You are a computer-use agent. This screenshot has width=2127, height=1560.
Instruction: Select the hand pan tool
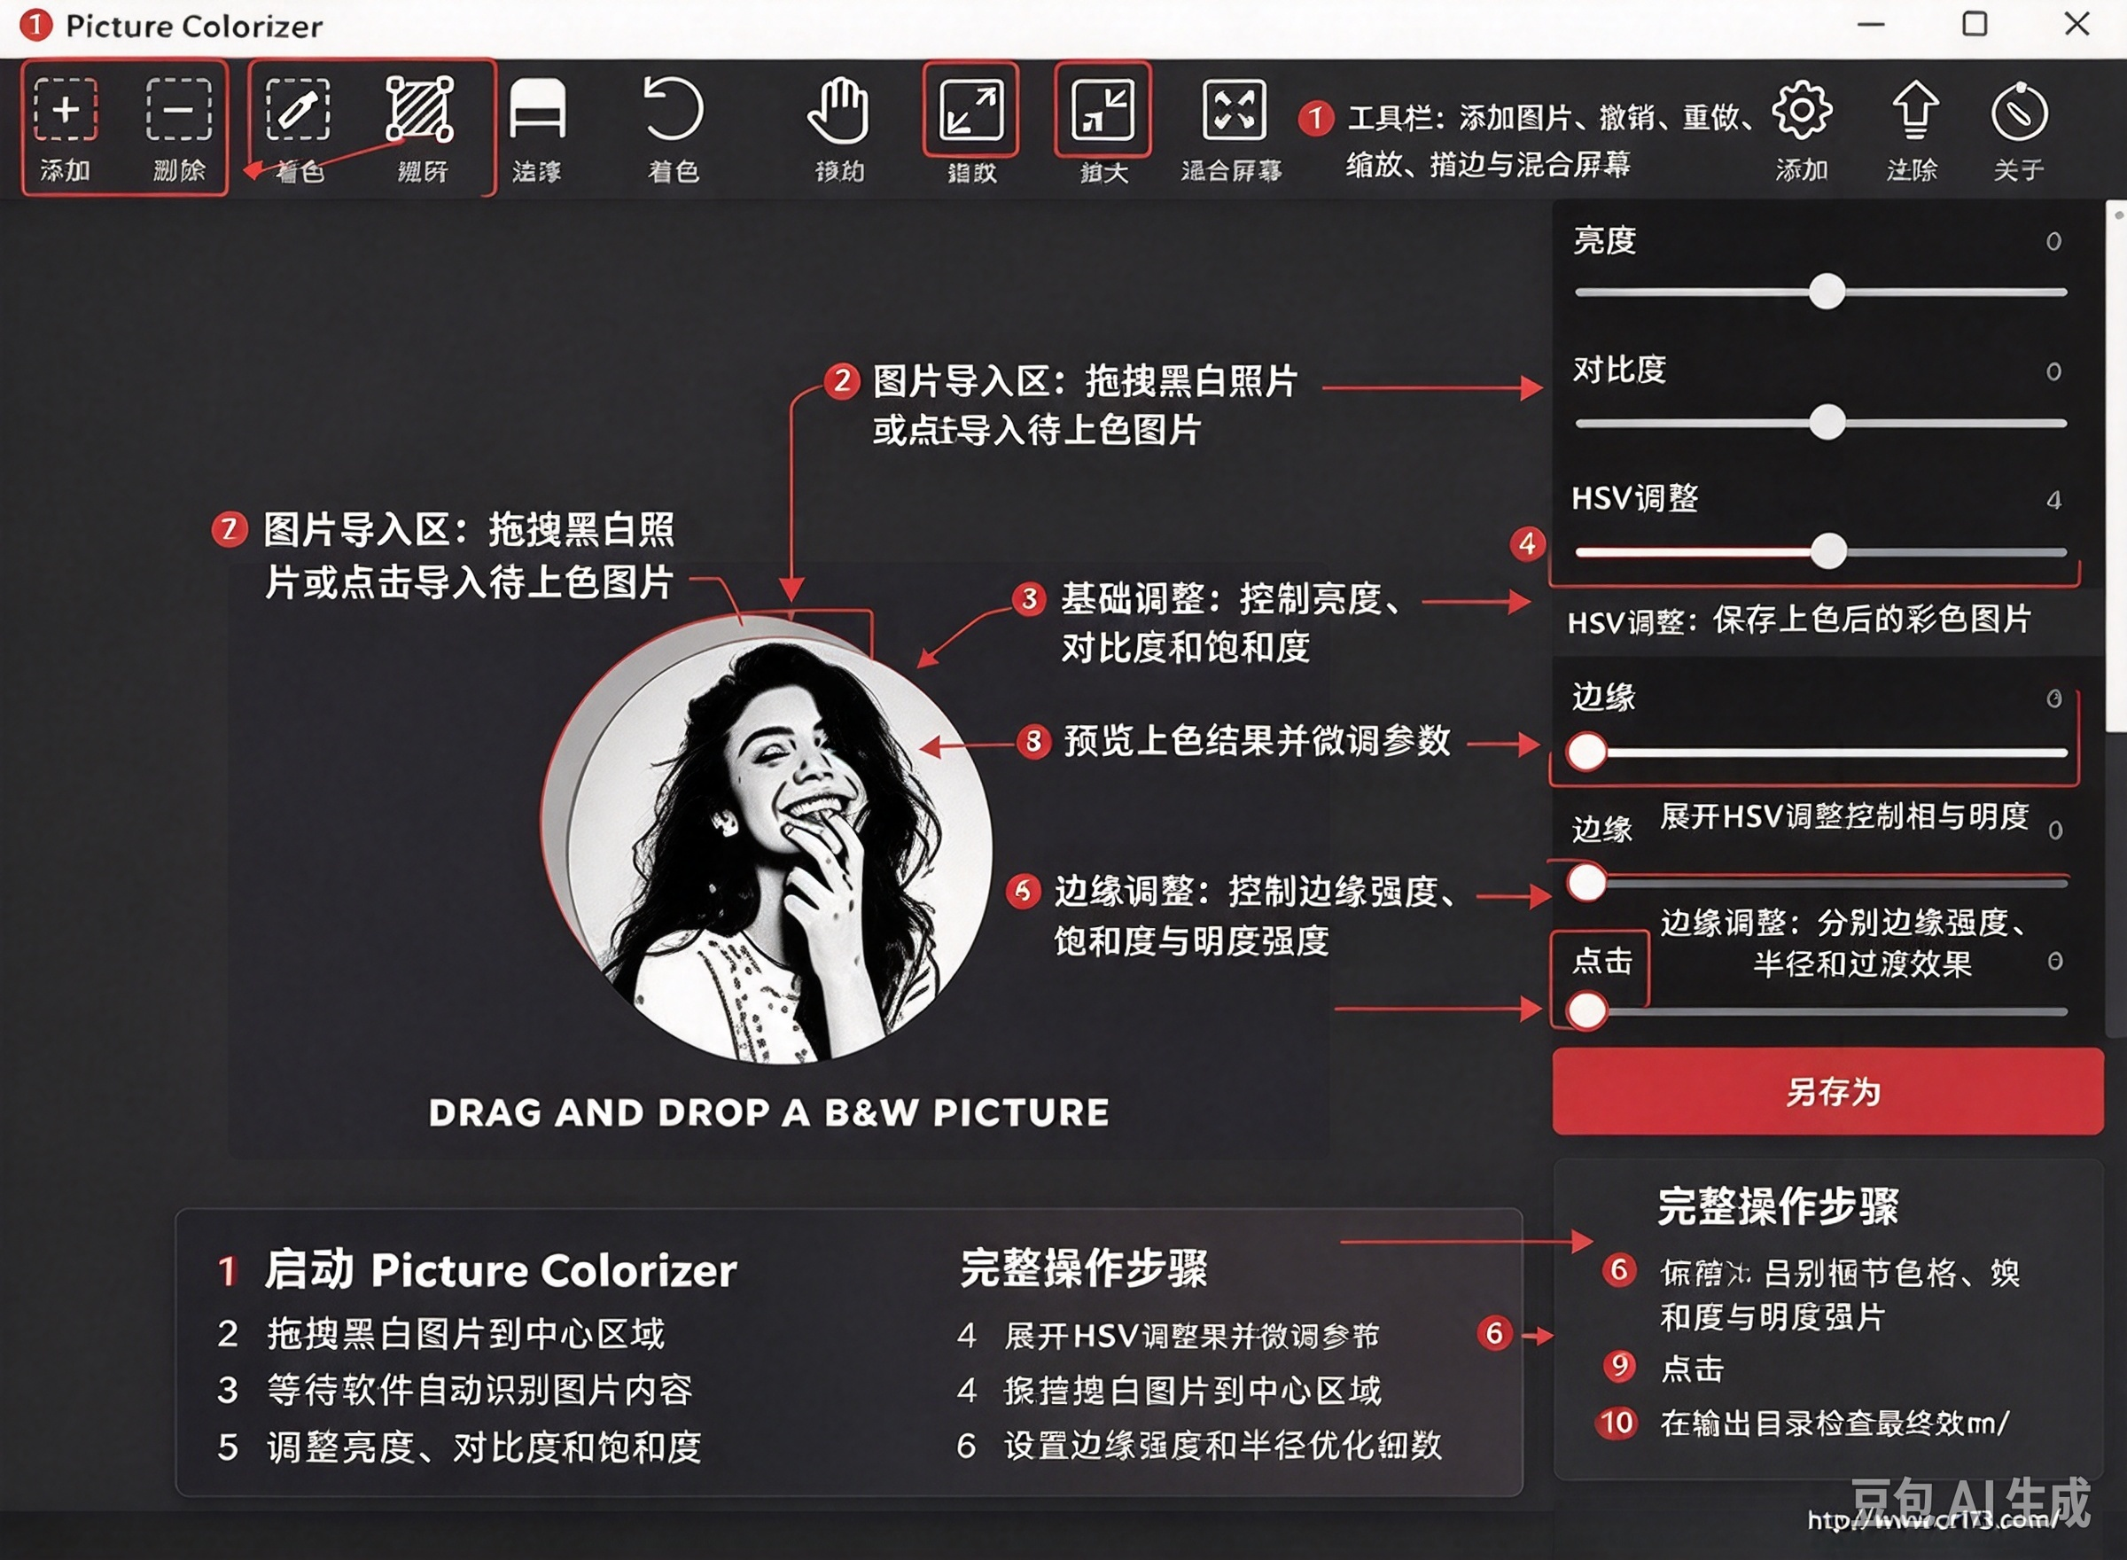click(838, 111)
